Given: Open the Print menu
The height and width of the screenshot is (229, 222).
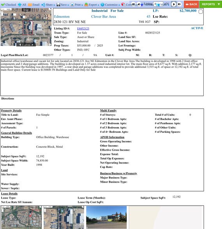Looking at the screenshot, I should [x=77, y=5].
